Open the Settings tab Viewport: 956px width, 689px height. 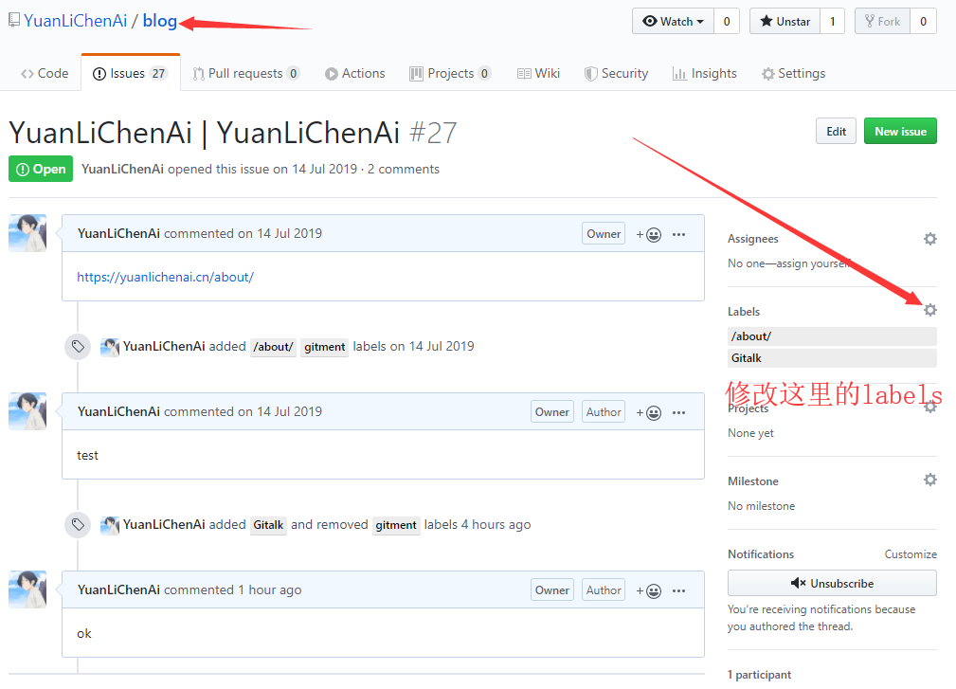coord(793,73)
